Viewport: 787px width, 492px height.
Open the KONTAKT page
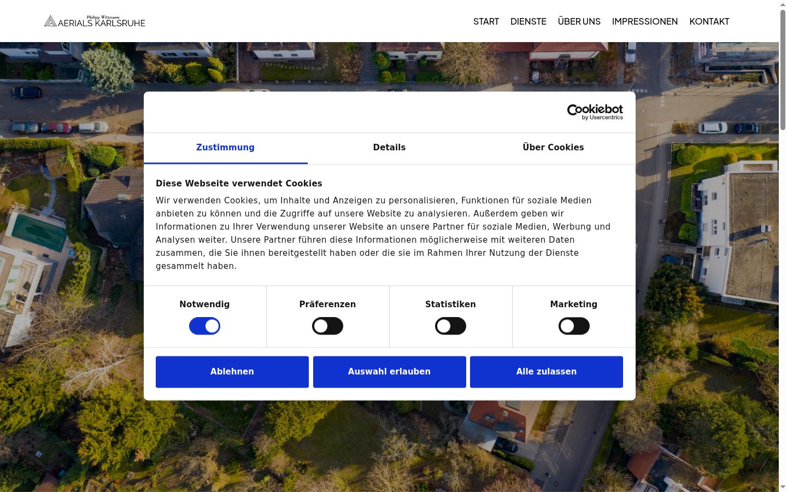point(709,21)
